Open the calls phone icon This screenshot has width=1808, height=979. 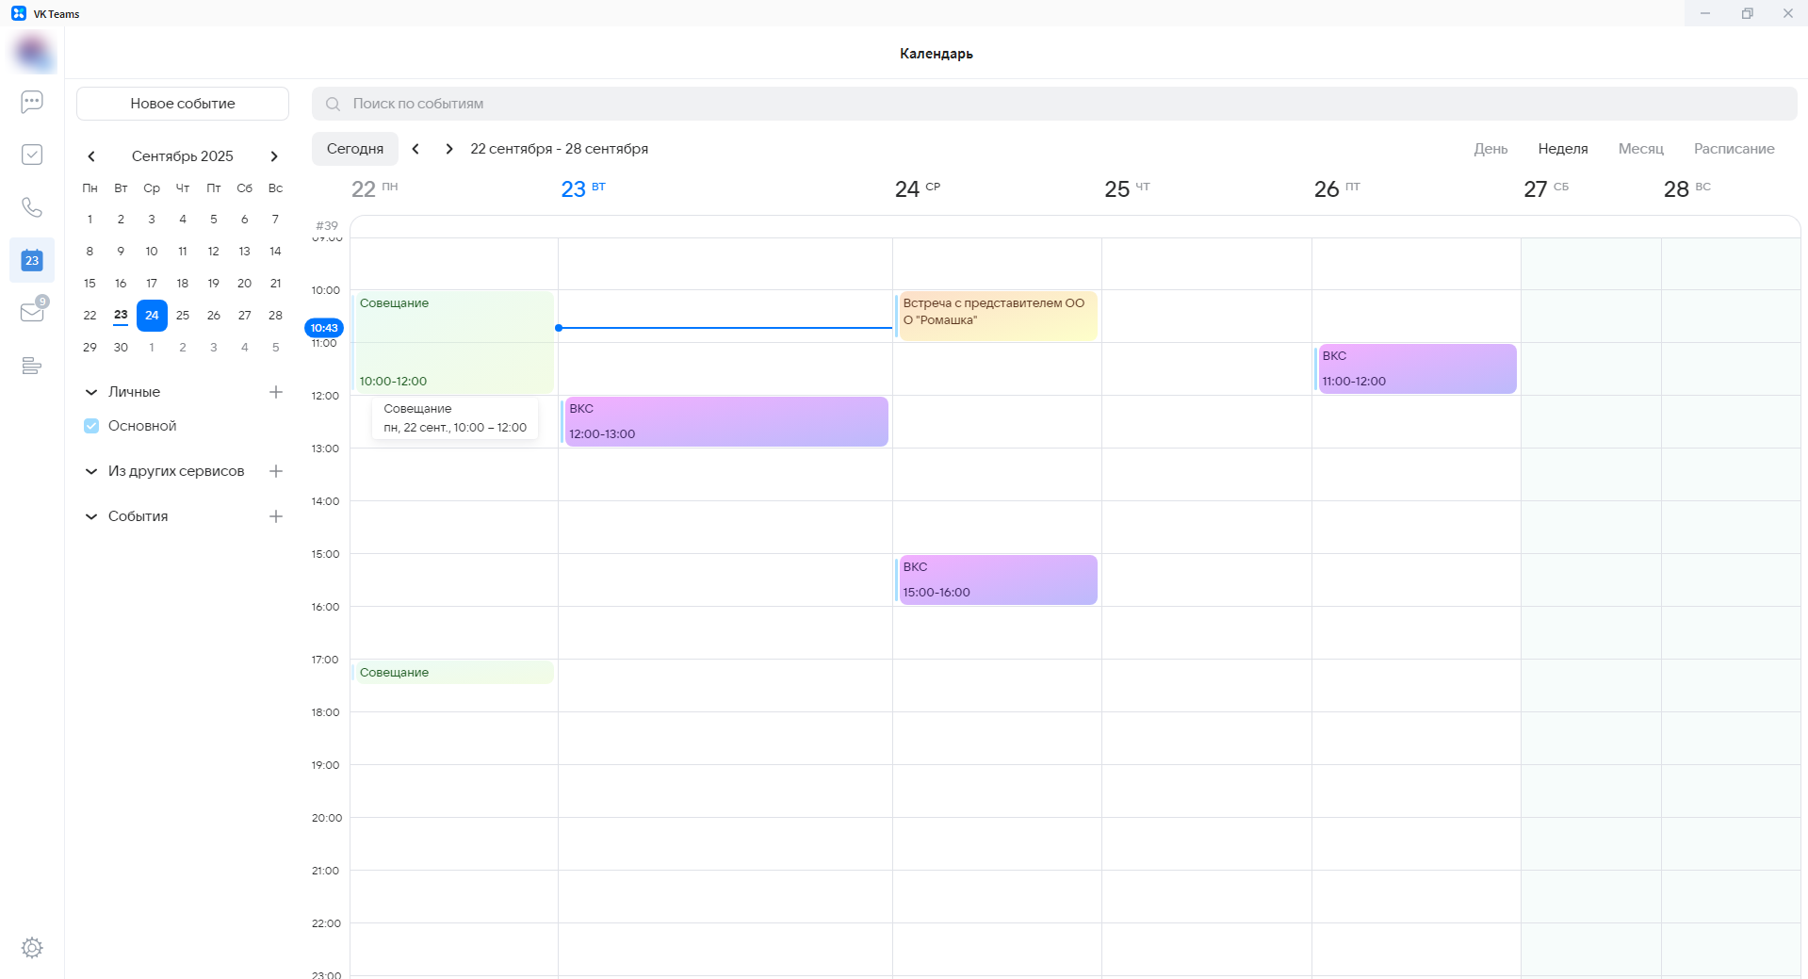[x=32, y=207]
